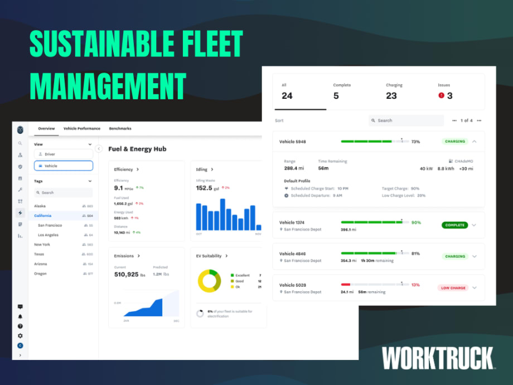Click the next page ellipsis after 1 of 4

[x=479, y=121]
